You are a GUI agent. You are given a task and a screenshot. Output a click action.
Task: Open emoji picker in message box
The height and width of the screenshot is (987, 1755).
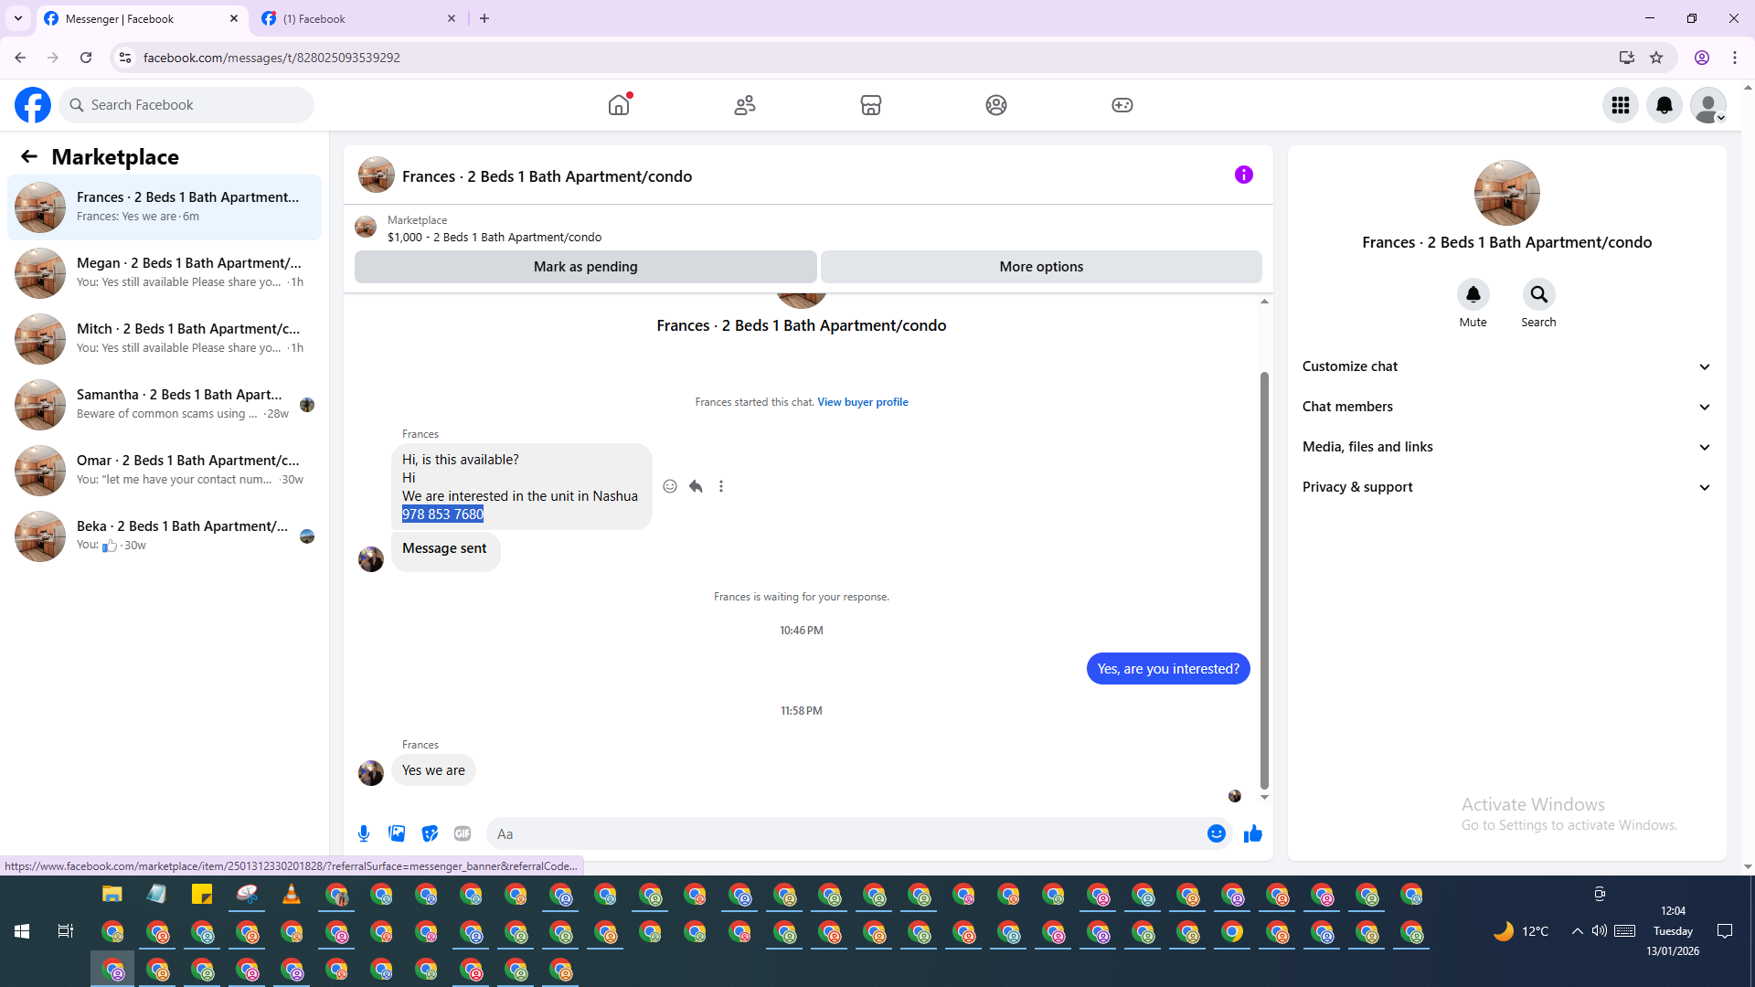coord(1216,833)
